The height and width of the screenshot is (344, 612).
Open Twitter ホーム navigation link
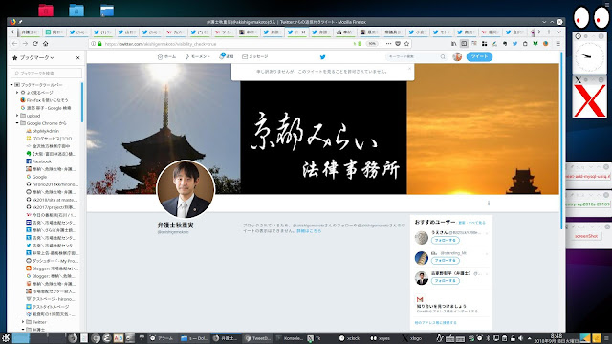click(x=166, y=57)
